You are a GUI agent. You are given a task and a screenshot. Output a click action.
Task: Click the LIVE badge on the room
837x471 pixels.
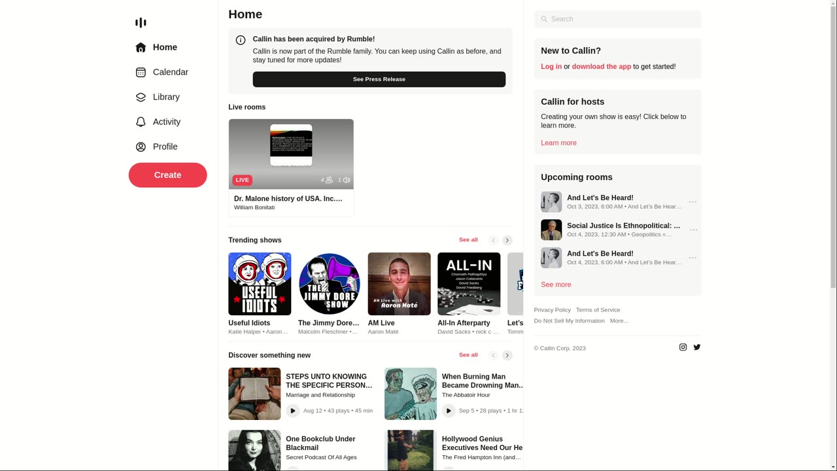coord(243,180)
